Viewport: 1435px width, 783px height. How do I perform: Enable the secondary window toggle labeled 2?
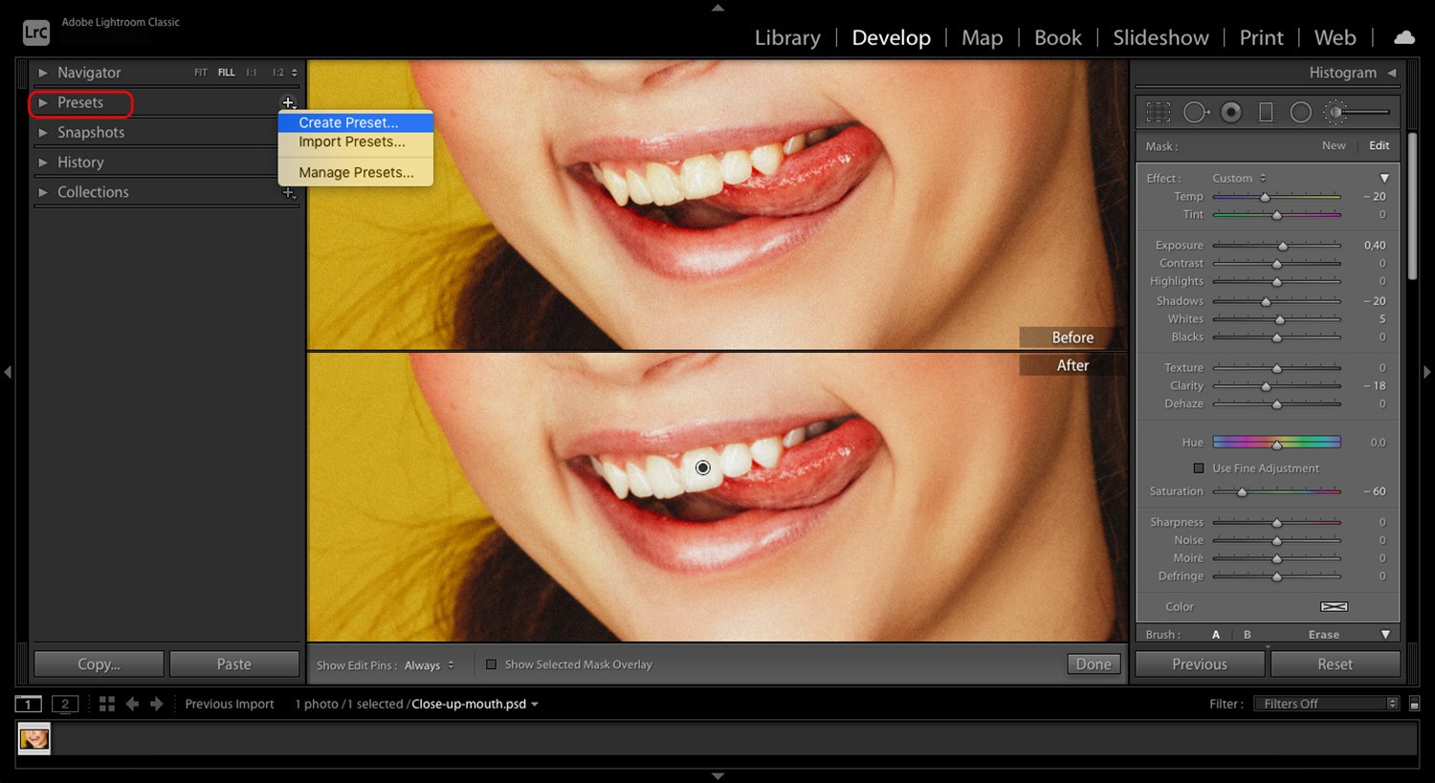(65, 704)
